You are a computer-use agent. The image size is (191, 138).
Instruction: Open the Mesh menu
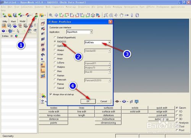[48, 7]
